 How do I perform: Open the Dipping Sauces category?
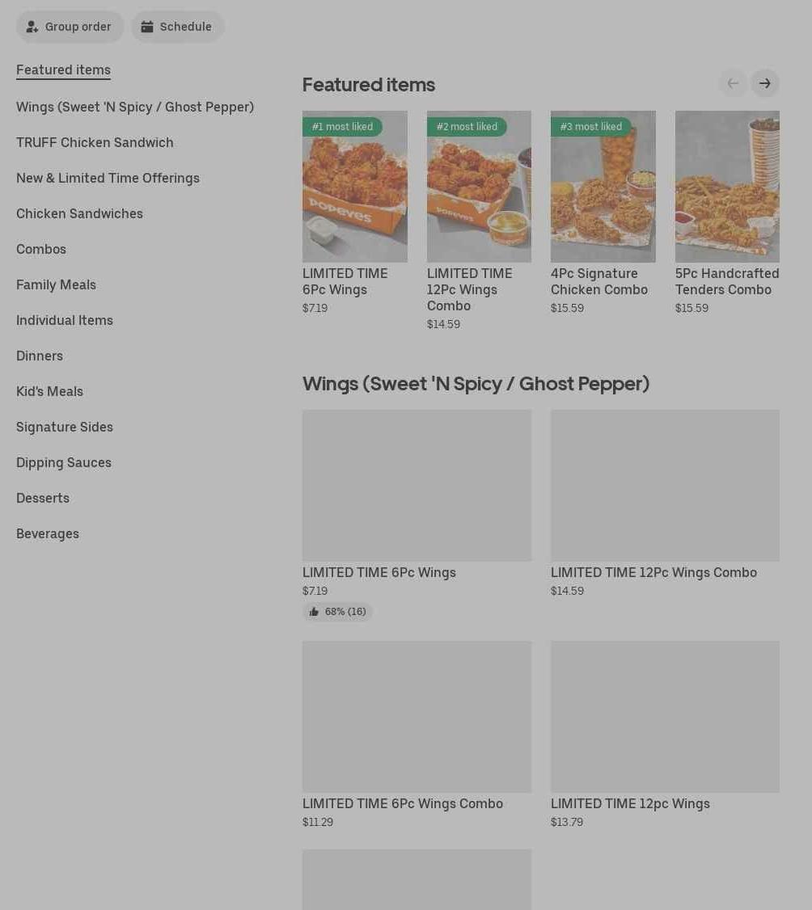point(64,462)
